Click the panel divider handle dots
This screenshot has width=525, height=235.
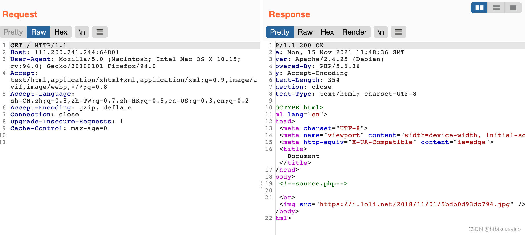[262, 185]
